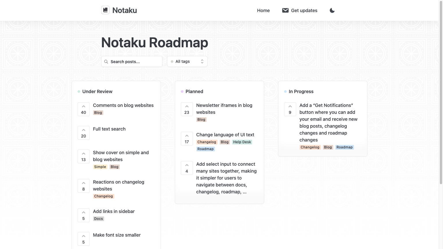Open the Get Notifications button post
The width and height of the screenshot is (443, 249).
(328, 122)
